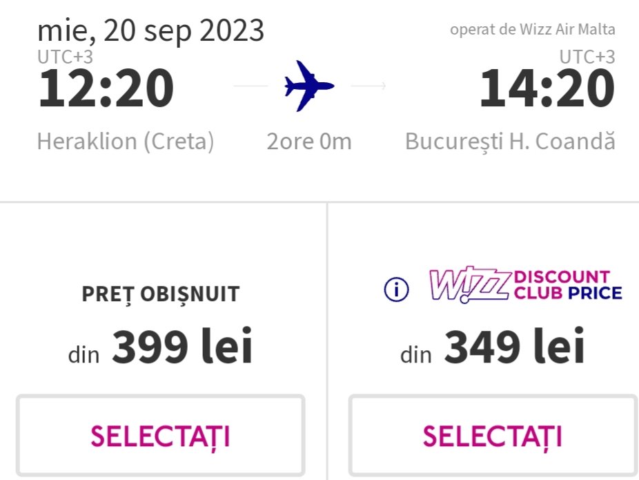Click the operat de Wizz Air Malta text
The height and width of the screenshot is (480, 639).
tap(532, 30)
